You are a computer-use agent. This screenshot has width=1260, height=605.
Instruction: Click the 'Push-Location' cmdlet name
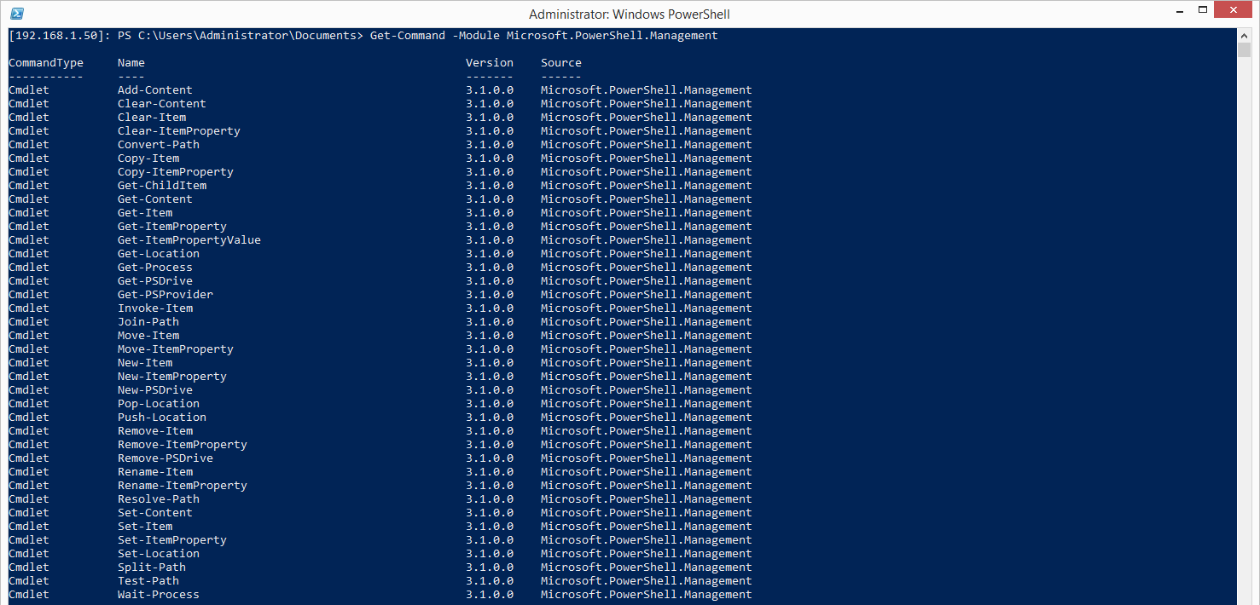tap(162, 418)
